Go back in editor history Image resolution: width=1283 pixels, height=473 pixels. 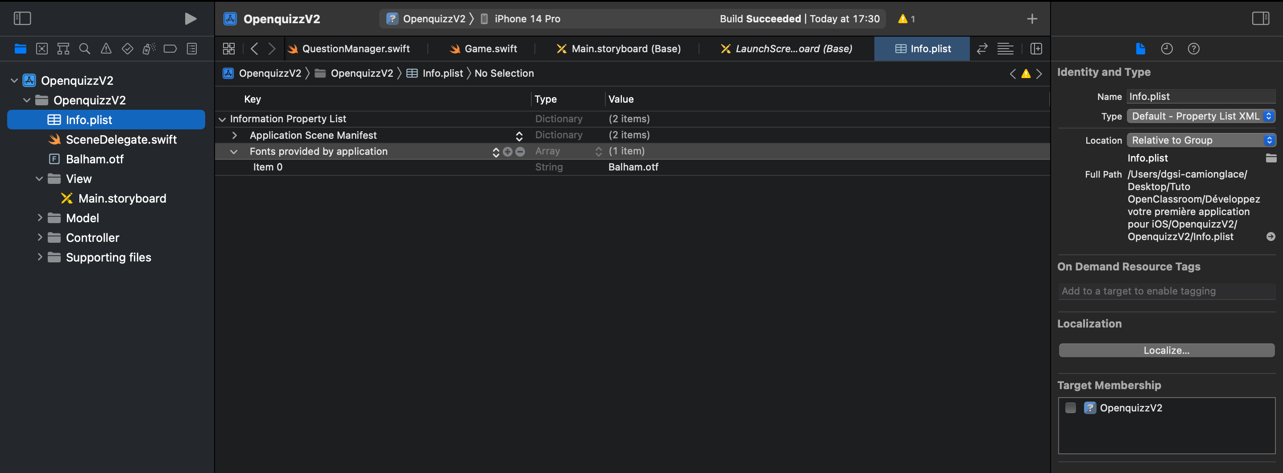pyautogui.click(x=254, y=49)
